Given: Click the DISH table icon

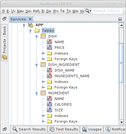Looking at the screenshot, I should pos(43,36).
